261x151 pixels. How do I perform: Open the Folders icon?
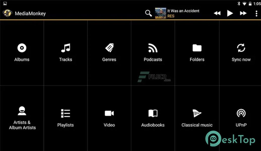[197, 48]
